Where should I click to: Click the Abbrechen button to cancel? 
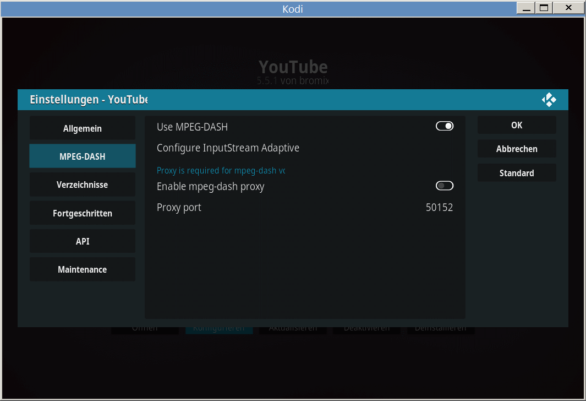pos(517,149)
